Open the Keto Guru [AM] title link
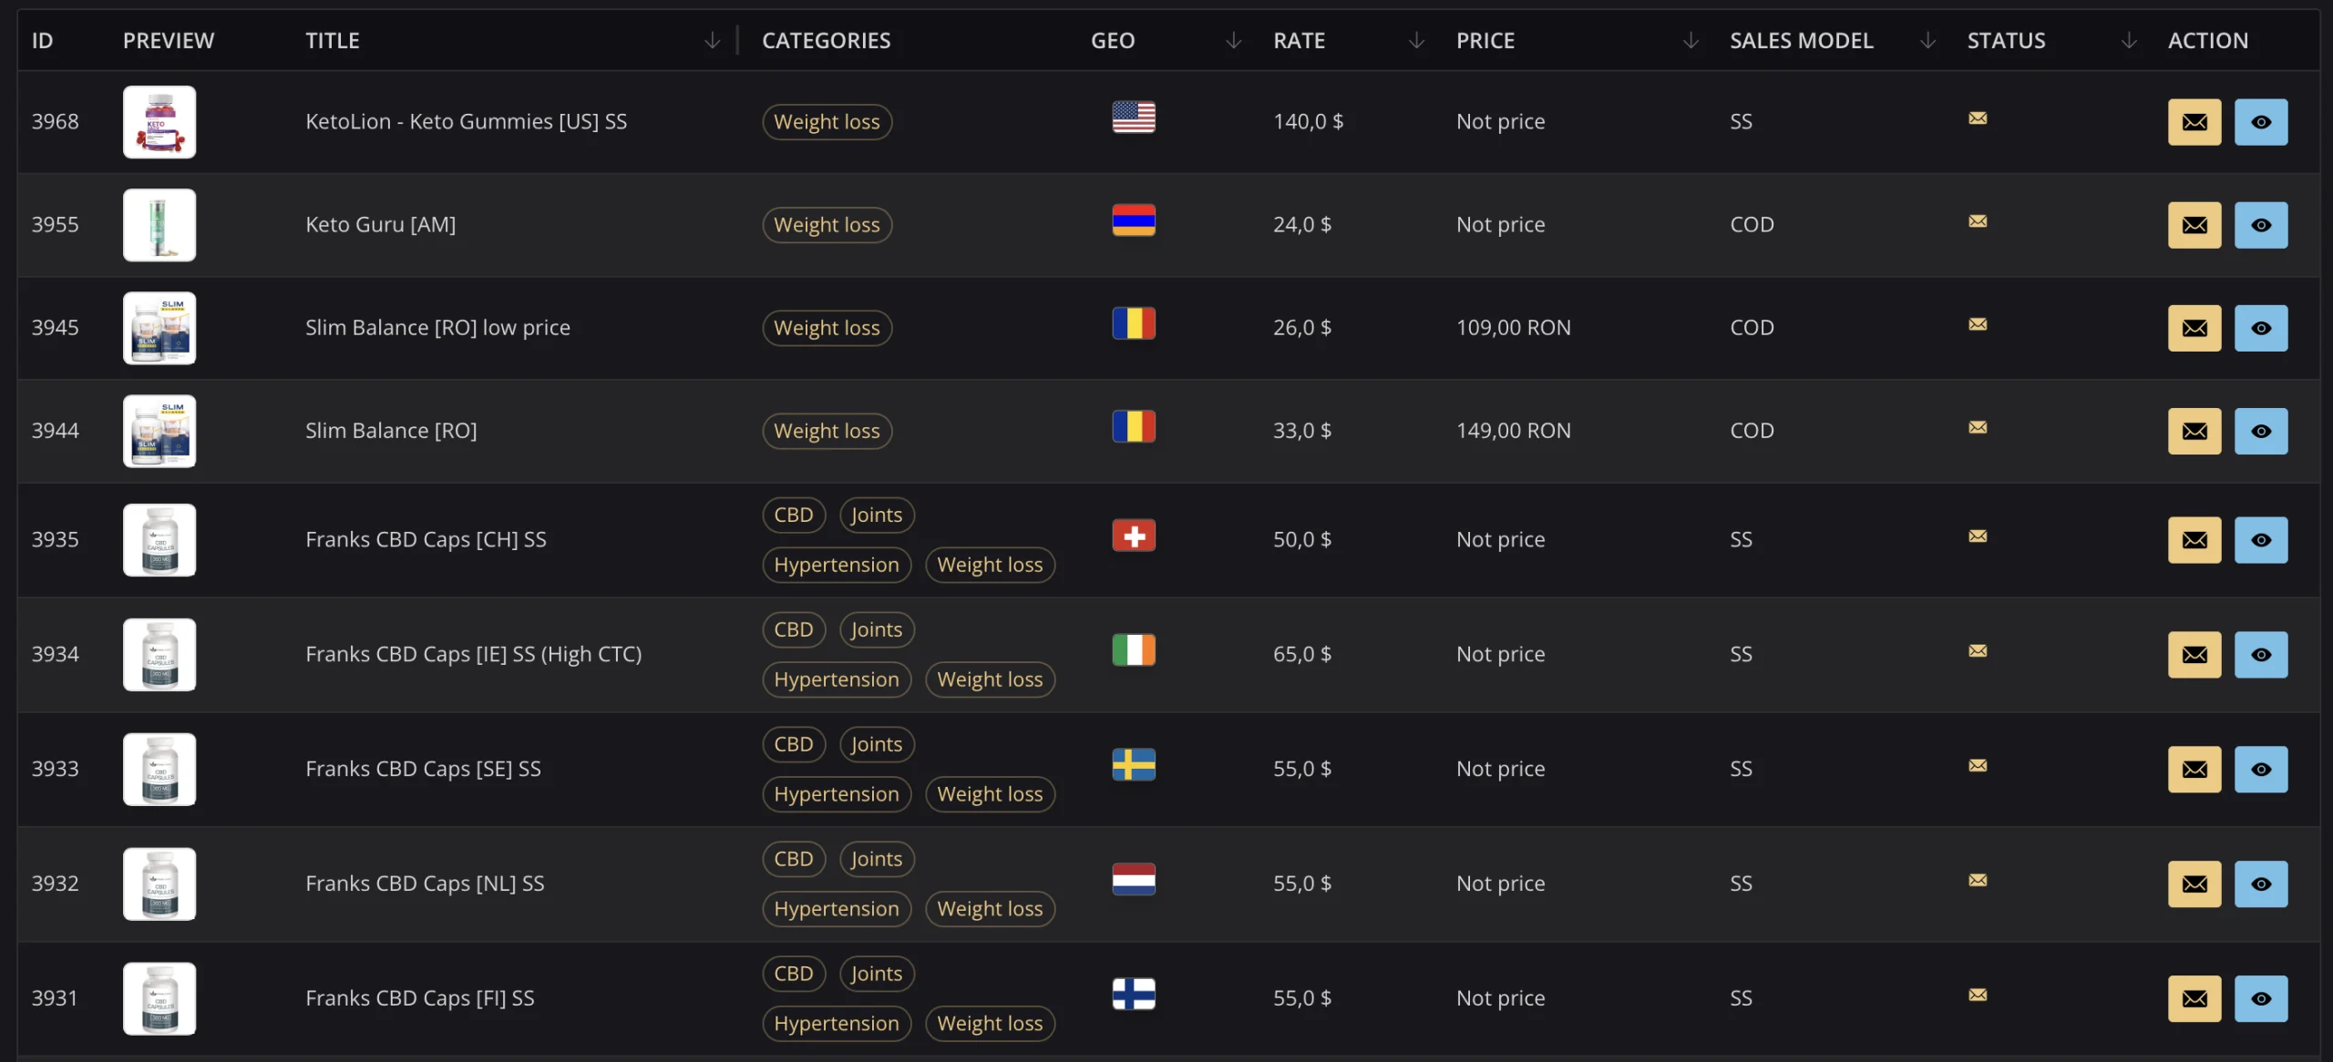Viewport: 2333px width, 1062px height. tap(380, 225)
